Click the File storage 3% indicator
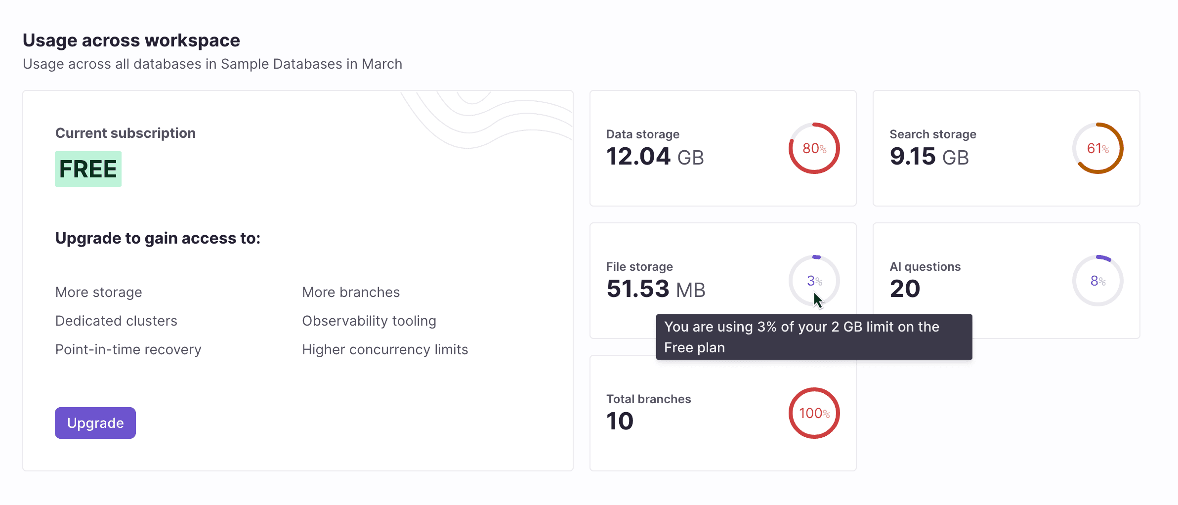This screenshot has width=1178, height=505. pos(813,280)
